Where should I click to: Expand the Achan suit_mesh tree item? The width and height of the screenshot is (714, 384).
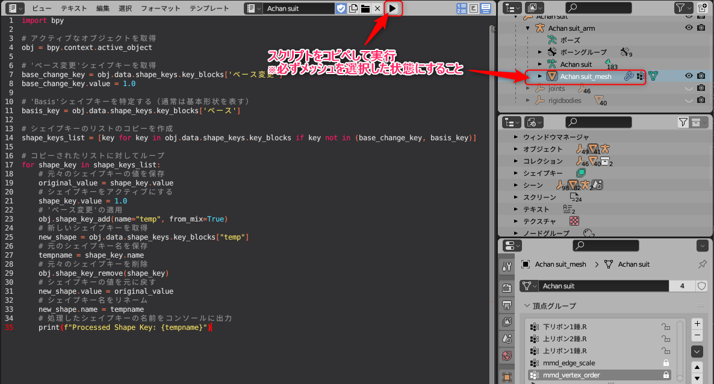[539, 76]
